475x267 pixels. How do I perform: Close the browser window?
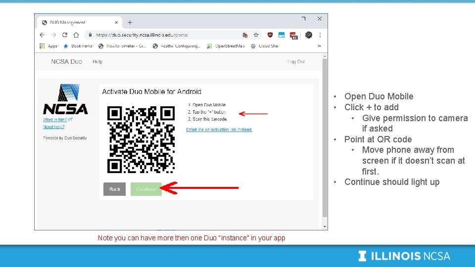point(319,18)
